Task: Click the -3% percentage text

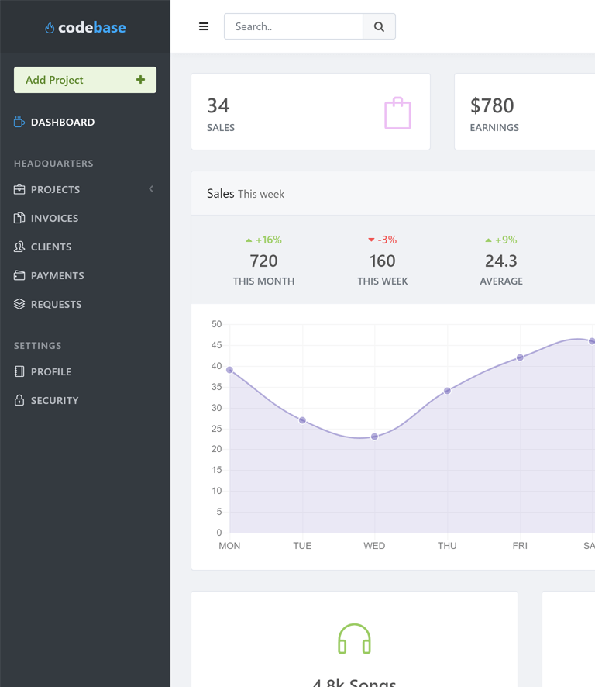Action: pyautogui.click(x=387, y=240)
